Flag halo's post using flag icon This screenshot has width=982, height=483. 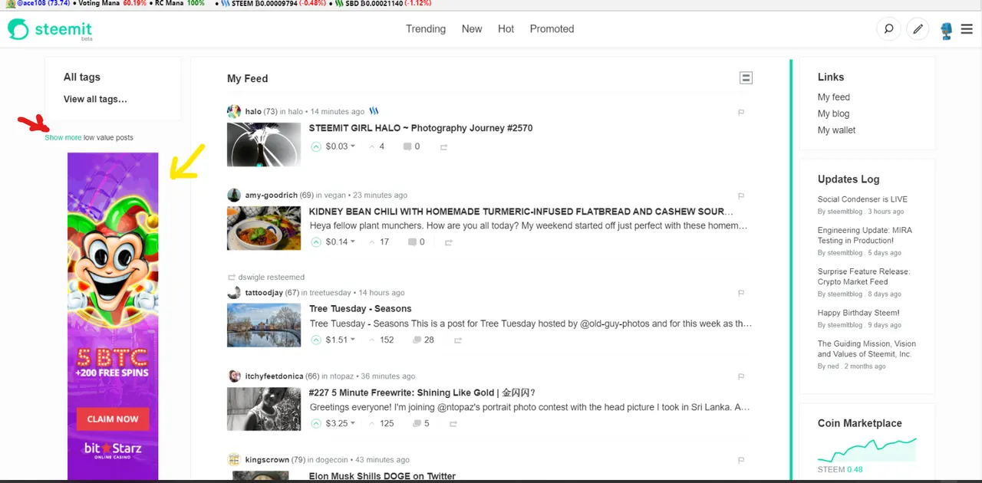click(x=741, y=112)
